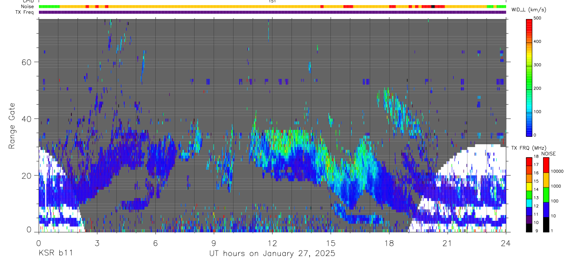Screen dimensions: 569x263
Task: Click the 100 label on WID color scale
Action: (x=538, y=112)
